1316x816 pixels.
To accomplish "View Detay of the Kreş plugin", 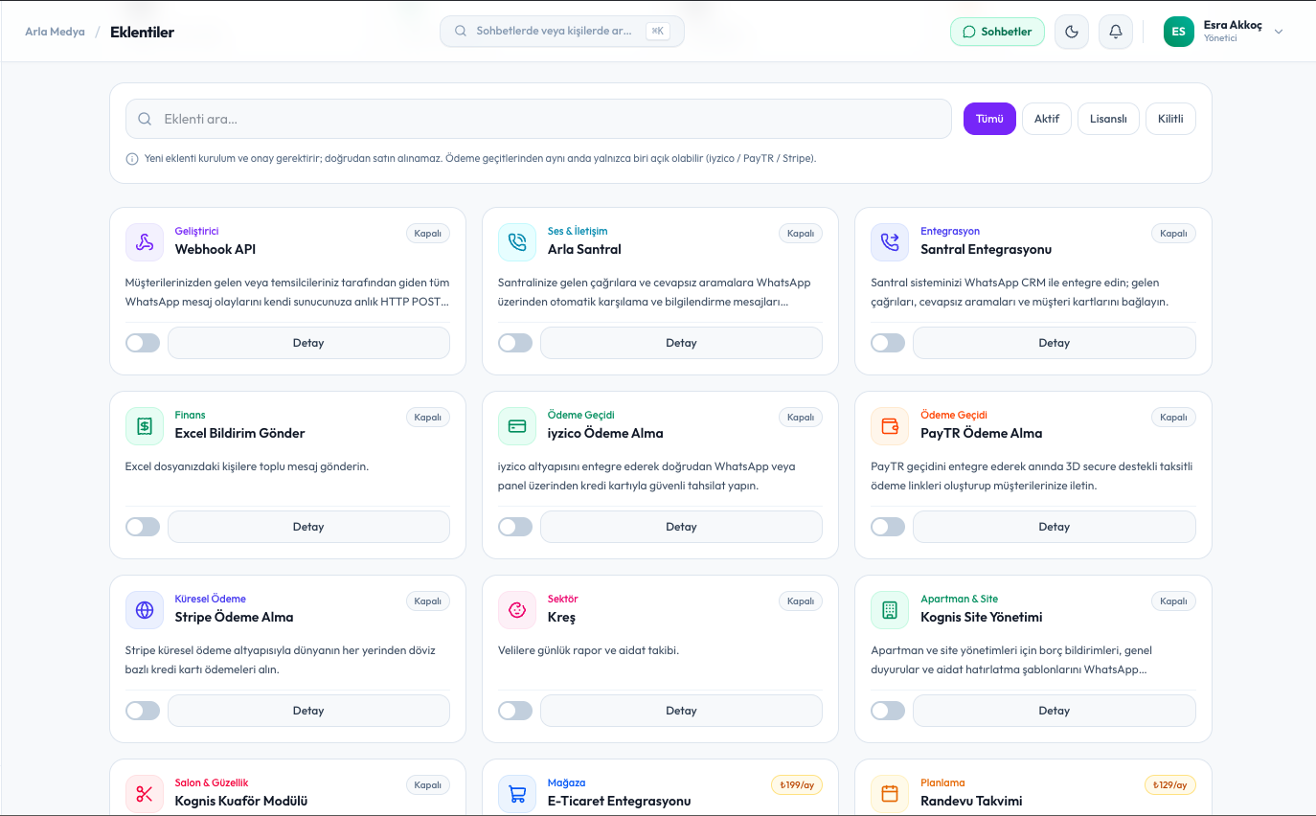I will click(x=681, y=711).
